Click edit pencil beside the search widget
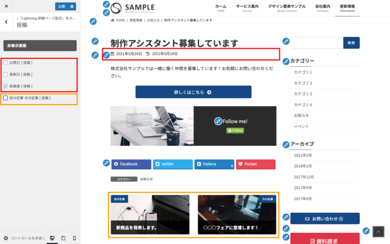Screen dimensions: 390x244 [286, 41]
